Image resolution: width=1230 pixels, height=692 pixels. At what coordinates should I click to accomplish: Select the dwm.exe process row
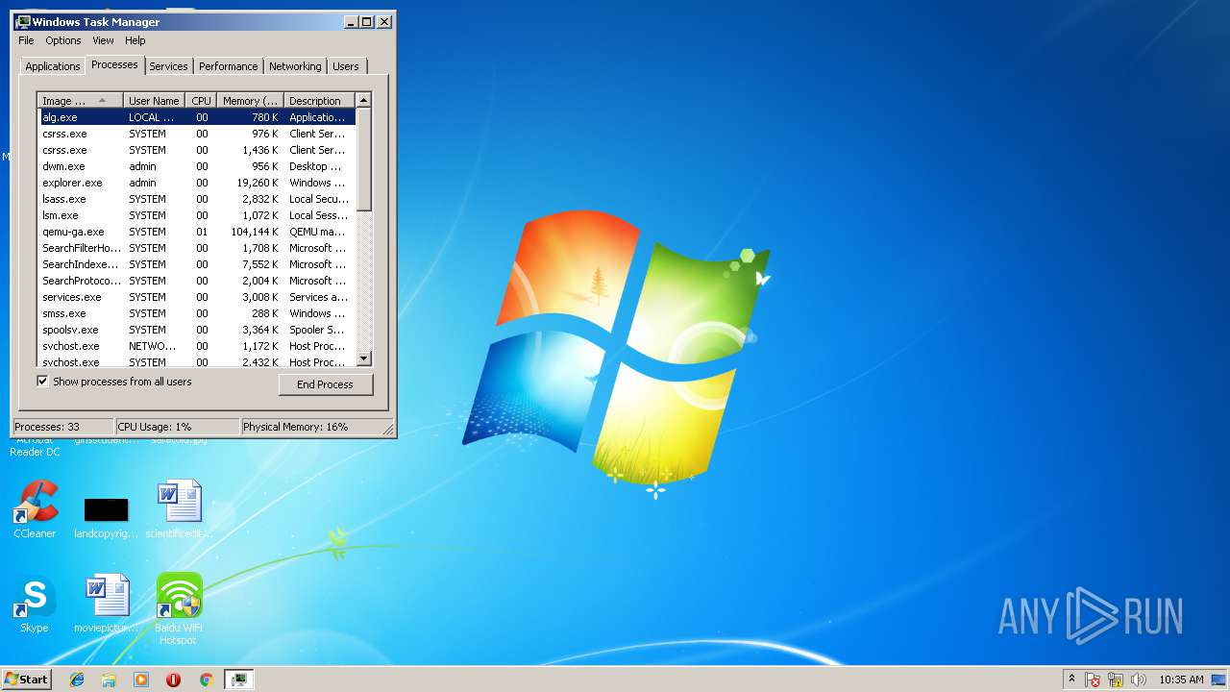click(x=197, y=166)
